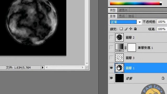Toggle lock position move icon
The width and height of the screenshot is (167, 94).
(130, 29)
